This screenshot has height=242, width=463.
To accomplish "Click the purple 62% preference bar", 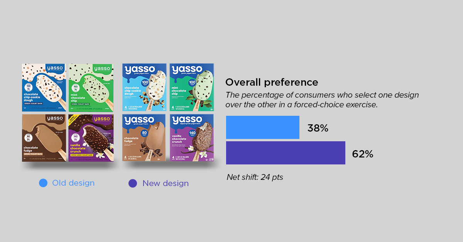I will click(x=286, y=153).
